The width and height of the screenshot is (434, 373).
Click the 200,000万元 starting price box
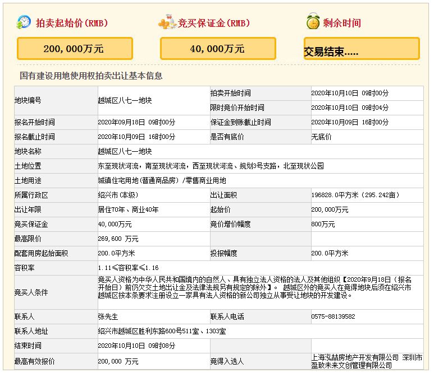point(75,49)
